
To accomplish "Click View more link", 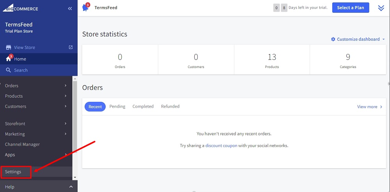I will (x=367, y=107).
